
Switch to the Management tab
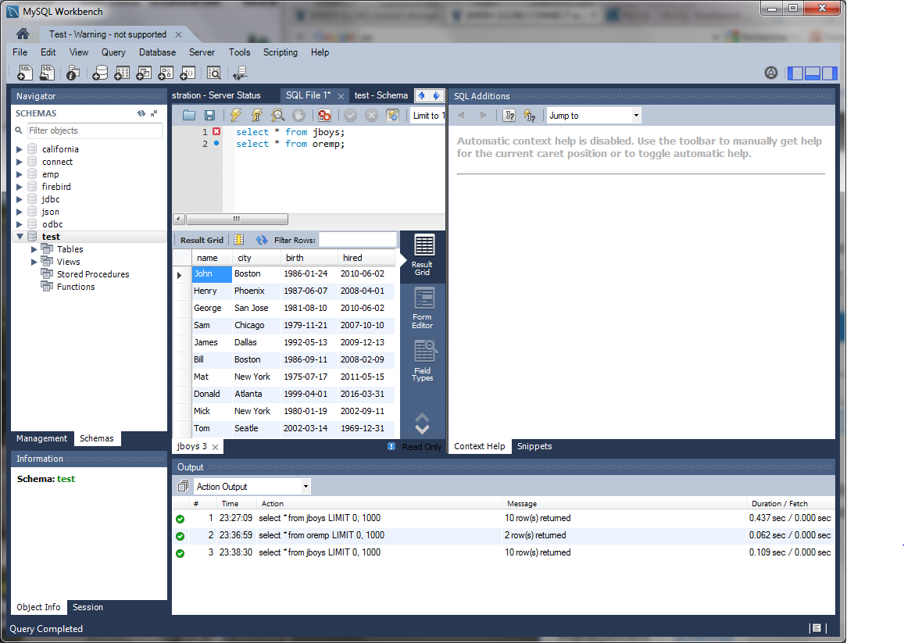coord(41,439)
